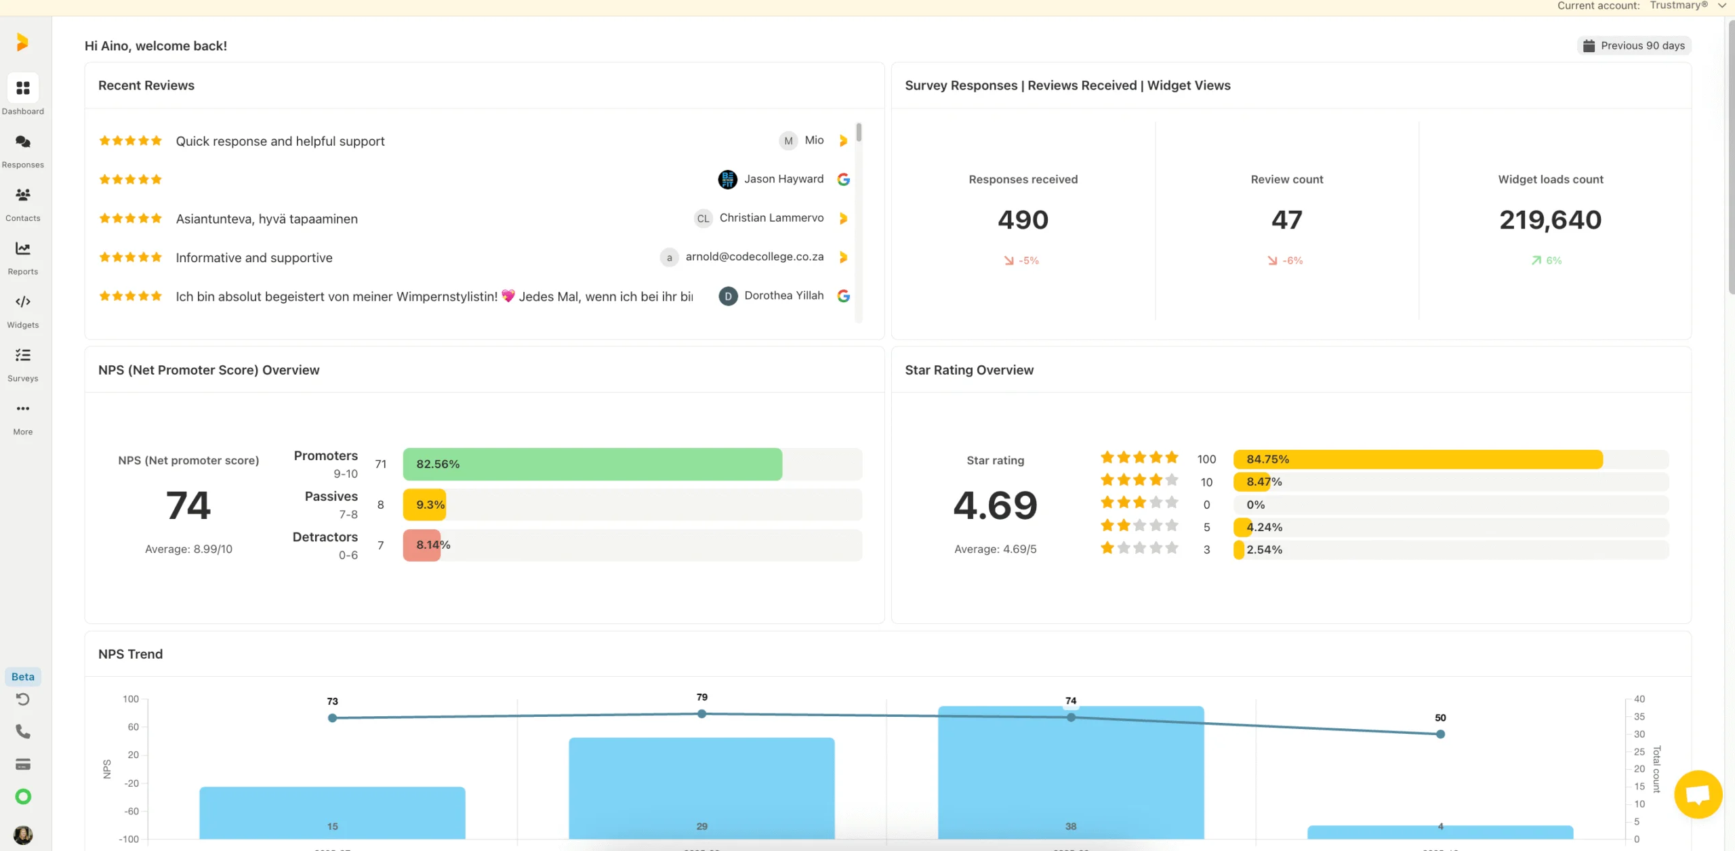Click the Beta label in the sidebar
This screenshot has height=851, width=1735.
(22, 676)
